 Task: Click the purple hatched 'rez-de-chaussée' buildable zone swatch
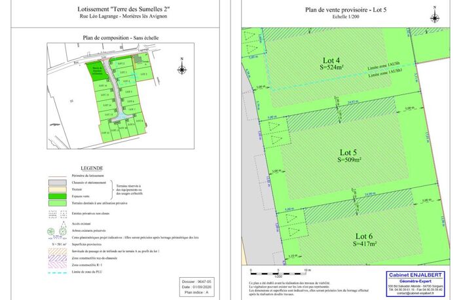point(58,258)
